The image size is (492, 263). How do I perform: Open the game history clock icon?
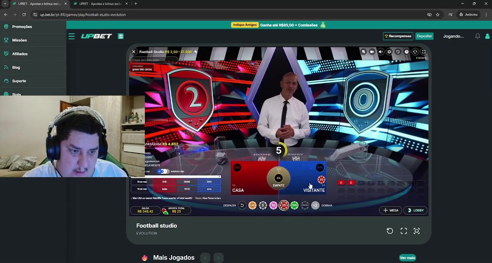pyautogui.click(x=398, y=52)
